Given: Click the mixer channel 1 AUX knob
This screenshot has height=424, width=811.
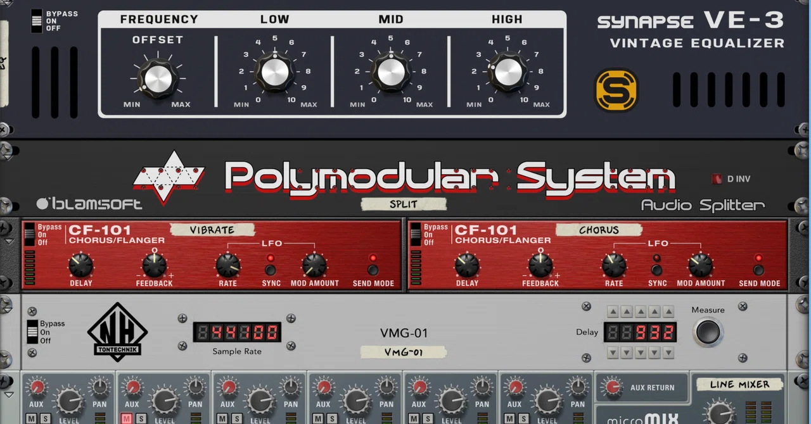Looking at the screenshot, I should [37, 387].
